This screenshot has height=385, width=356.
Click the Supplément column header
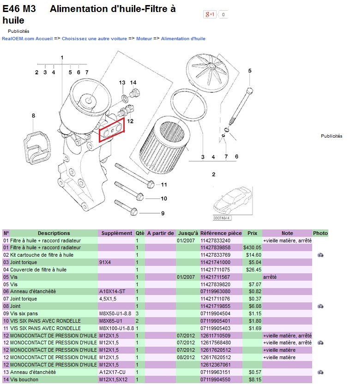click(117, 233)
